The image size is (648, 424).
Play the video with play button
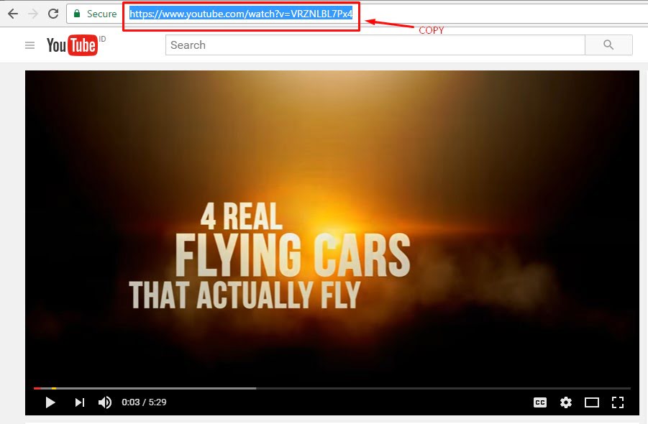[50, 402]
